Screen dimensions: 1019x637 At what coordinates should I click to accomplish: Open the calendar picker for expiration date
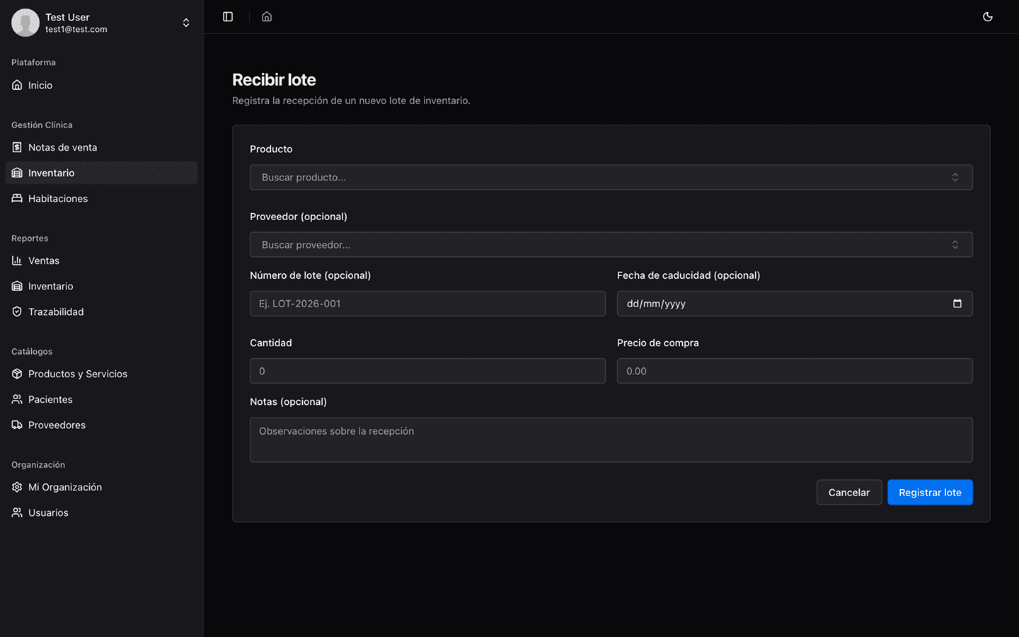pos(957,304)
